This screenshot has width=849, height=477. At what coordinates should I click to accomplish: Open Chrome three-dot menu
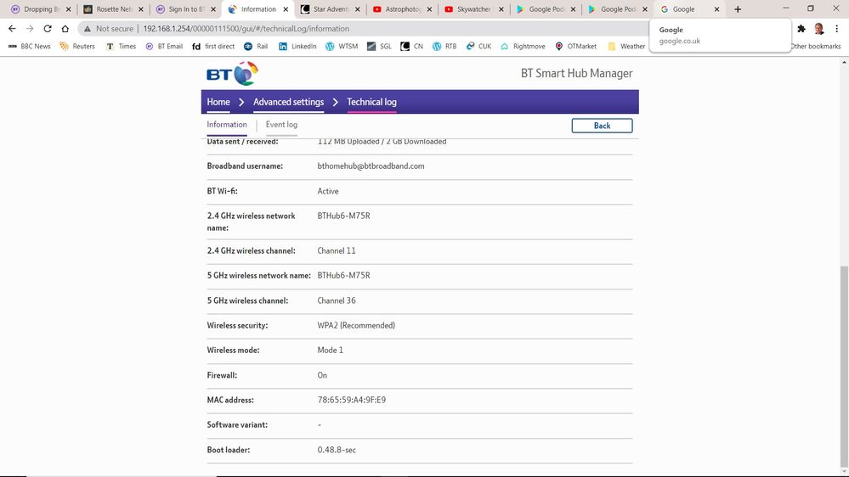[836, 28]
